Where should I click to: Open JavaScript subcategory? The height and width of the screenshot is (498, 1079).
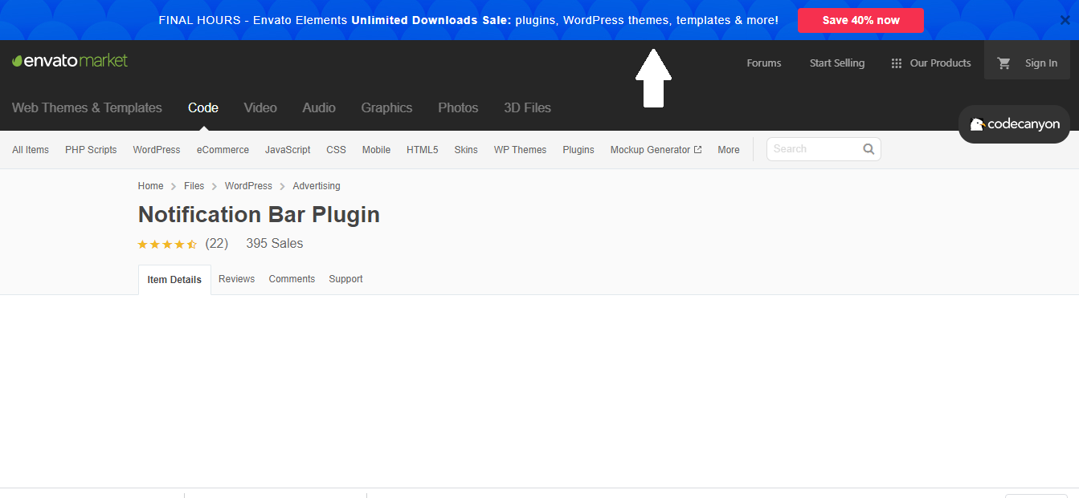288,150
